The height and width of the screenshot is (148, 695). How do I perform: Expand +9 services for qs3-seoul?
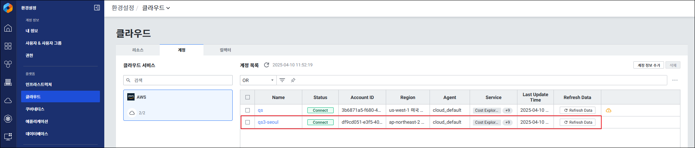(508, 122)
